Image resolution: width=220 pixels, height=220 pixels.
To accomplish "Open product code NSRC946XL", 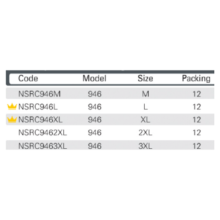I will tap(40, 120).
